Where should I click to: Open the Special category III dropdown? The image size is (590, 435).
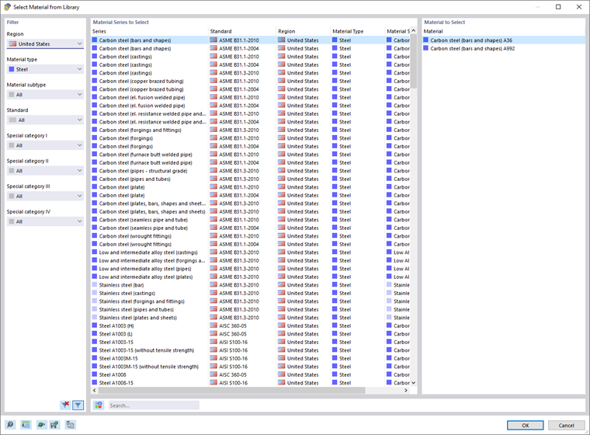45,196
